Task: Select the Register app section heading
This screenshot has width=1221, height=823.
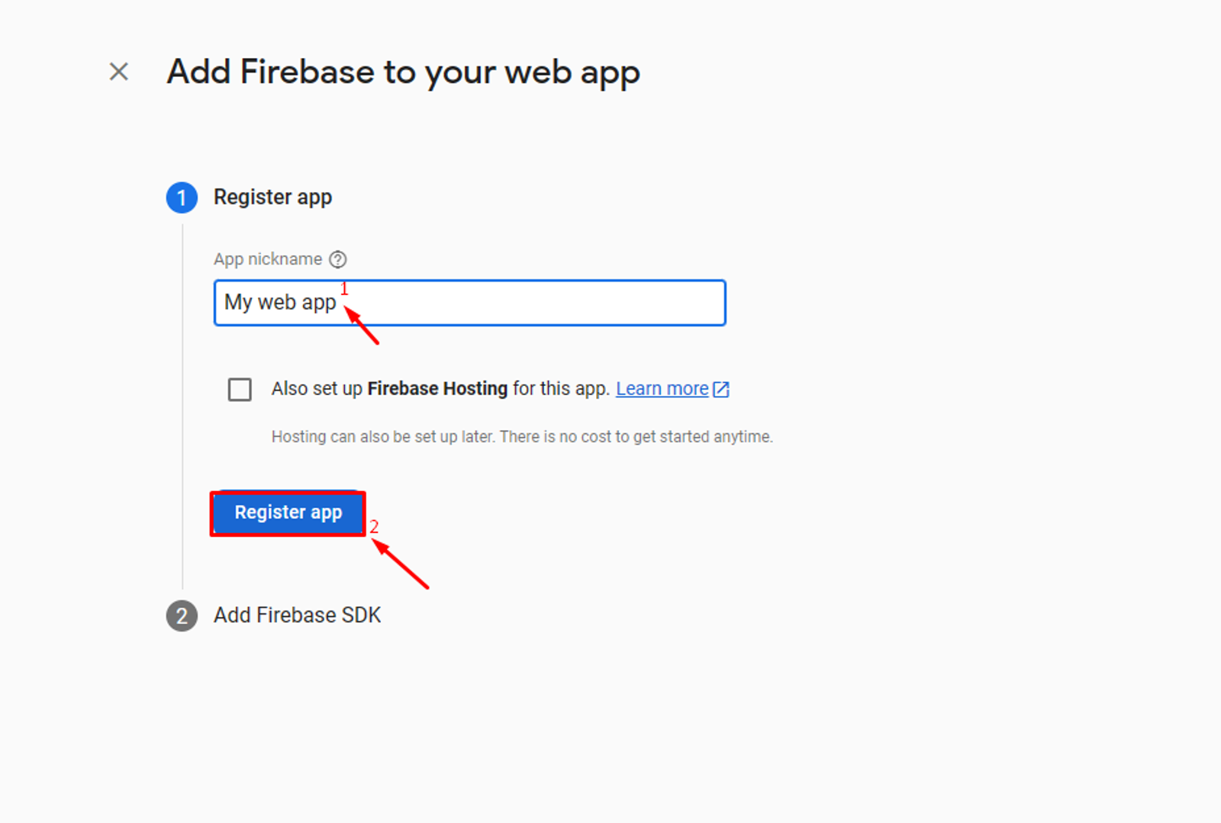Action: point(272,197)
